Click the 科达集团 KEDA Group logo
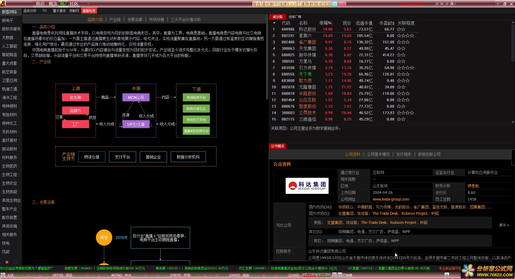This screenshot has width=515, height=279. click(x=307, y=186)
